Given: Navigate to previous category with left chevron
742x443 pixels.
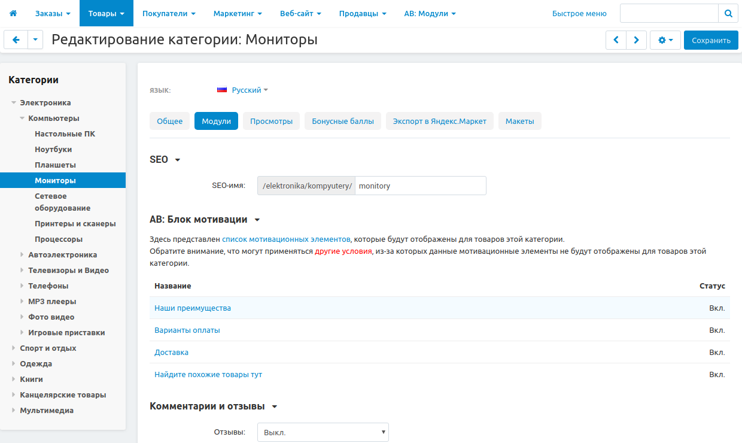Looking at the screenshot, I should [x=616, y=40].
